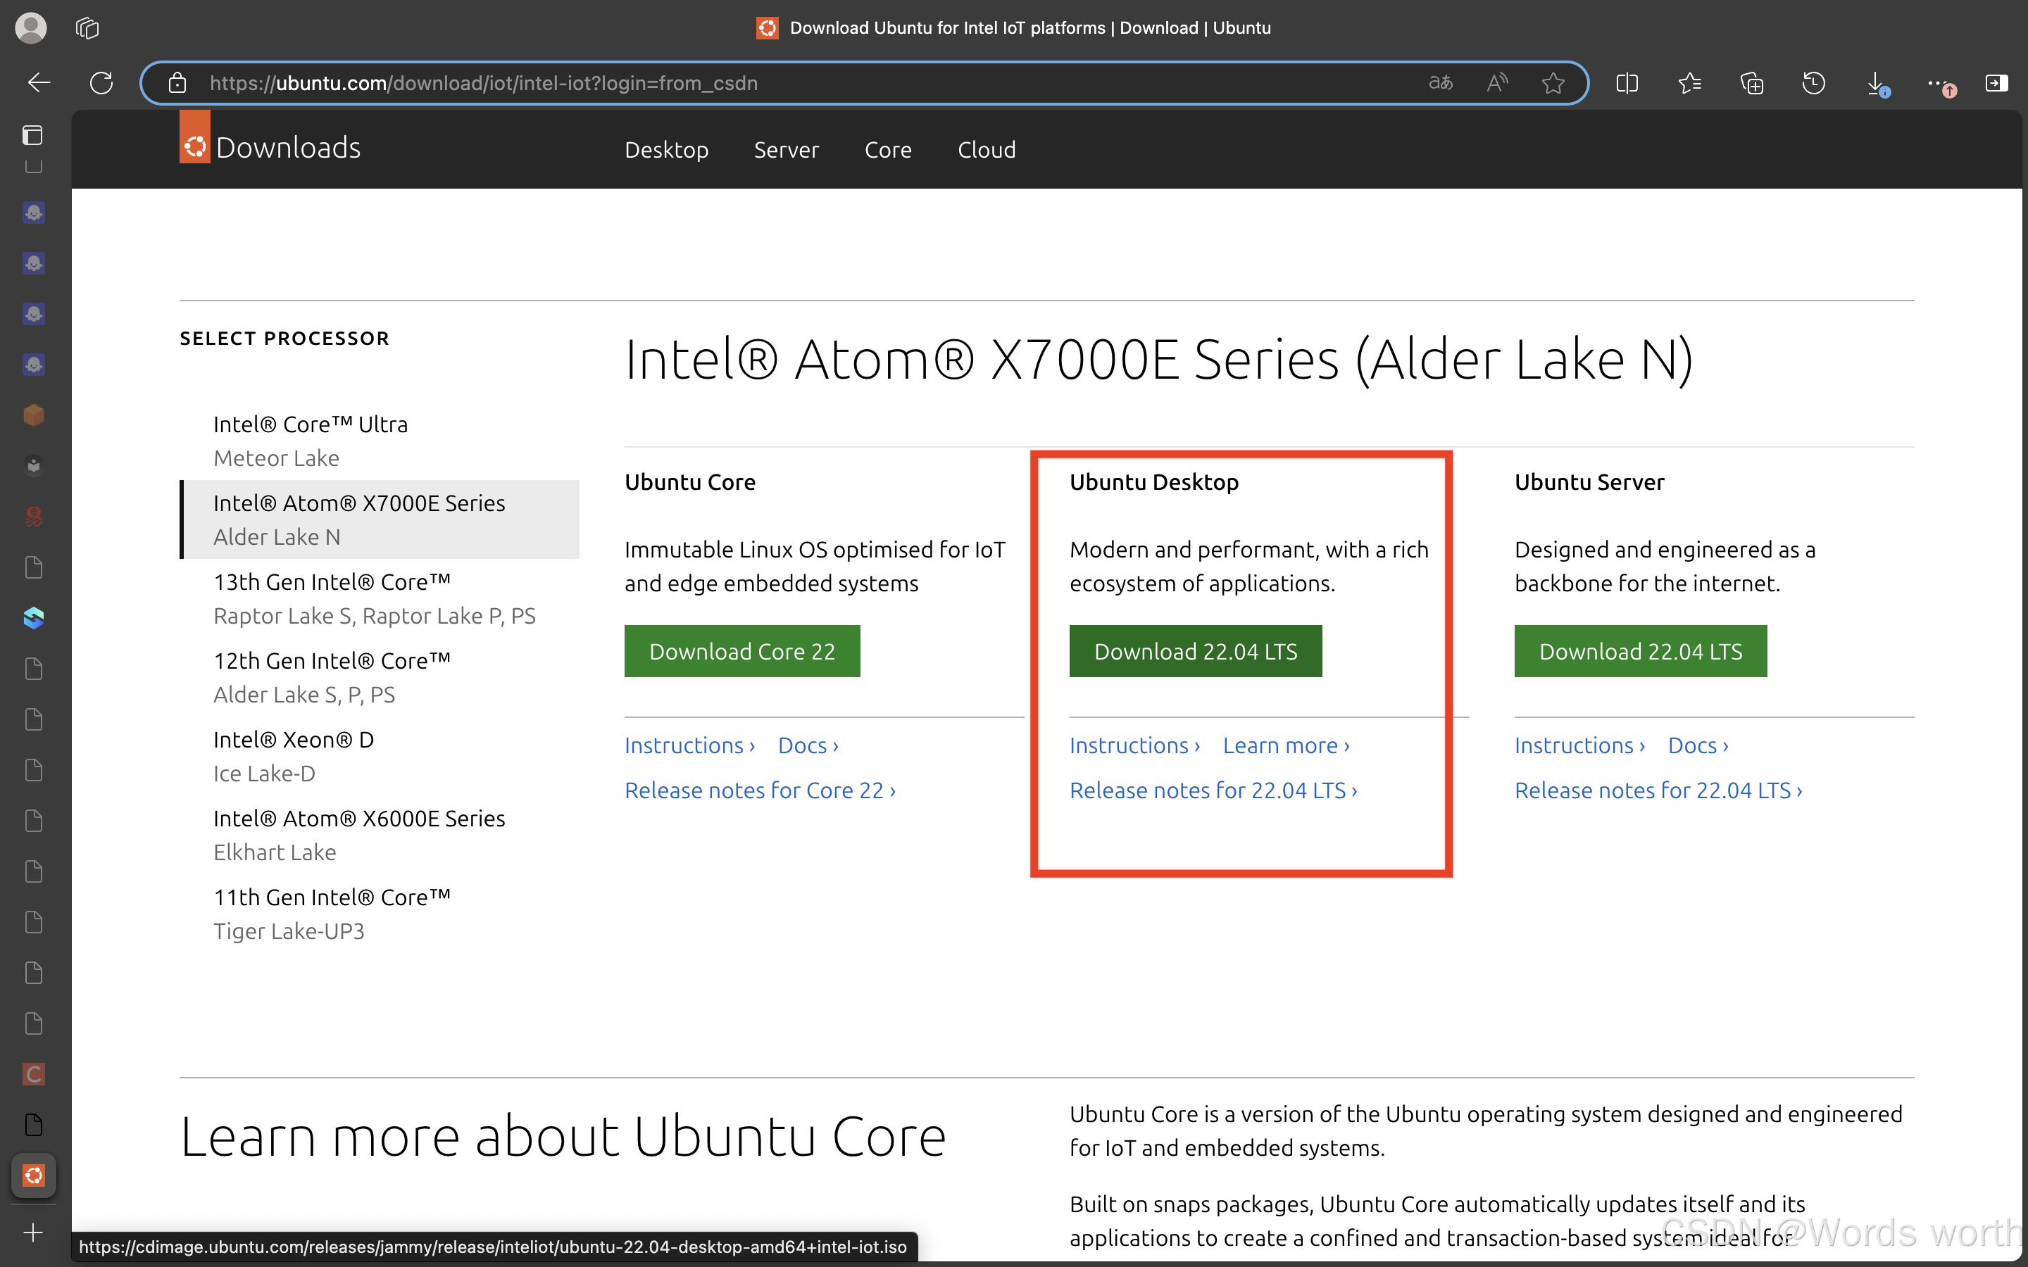The image size is (2028, 1267).
Task: Select 11th Gen Intel Core Tiger Lake-UP3
Action: (380, 914)
